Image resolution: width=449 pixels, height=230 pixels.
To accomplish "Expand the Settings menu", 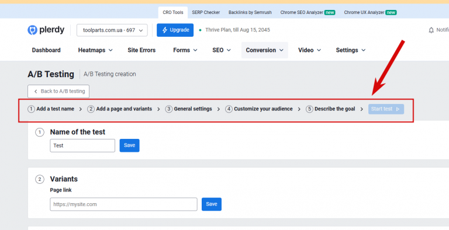I will click(x=351, y=50).
